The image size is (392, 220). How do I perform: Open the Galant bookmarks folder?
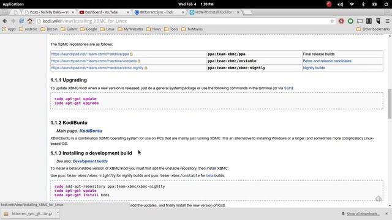point(69,29)
